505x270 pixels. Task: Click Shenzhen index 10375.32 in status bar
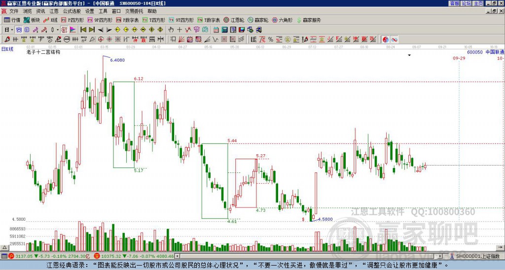tap(111, 257)
